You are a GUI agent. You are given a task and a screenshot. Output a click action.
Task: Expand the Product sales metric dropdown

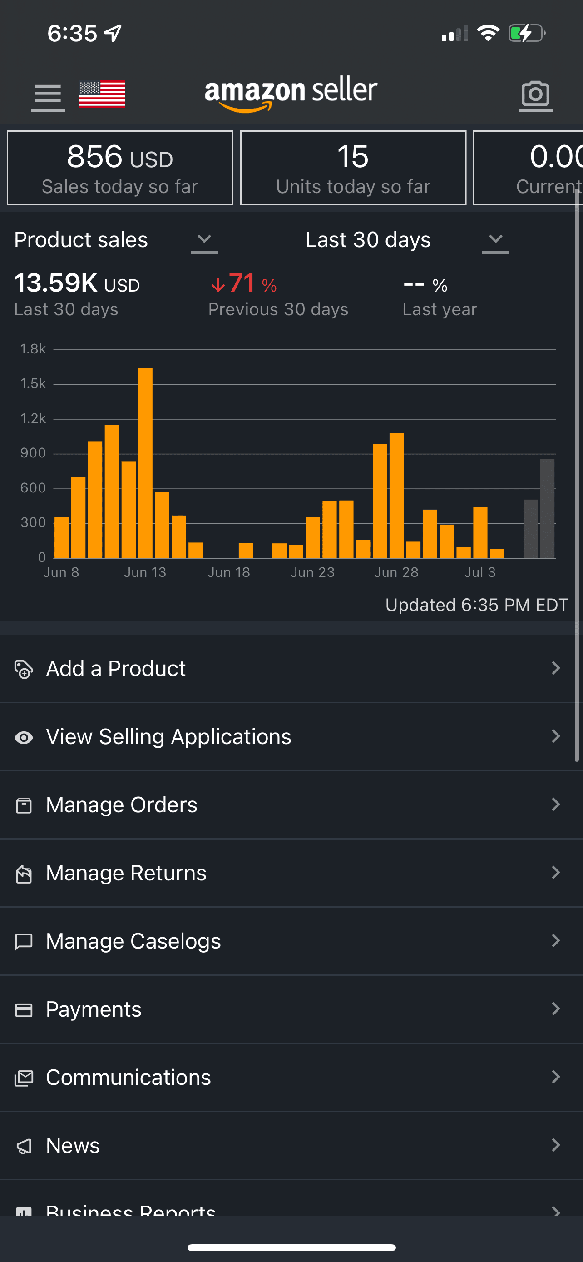click(x=204, y=240)
